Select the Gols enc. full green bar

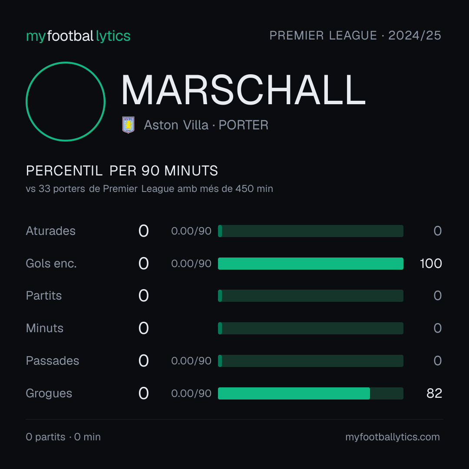coord(310,264)
